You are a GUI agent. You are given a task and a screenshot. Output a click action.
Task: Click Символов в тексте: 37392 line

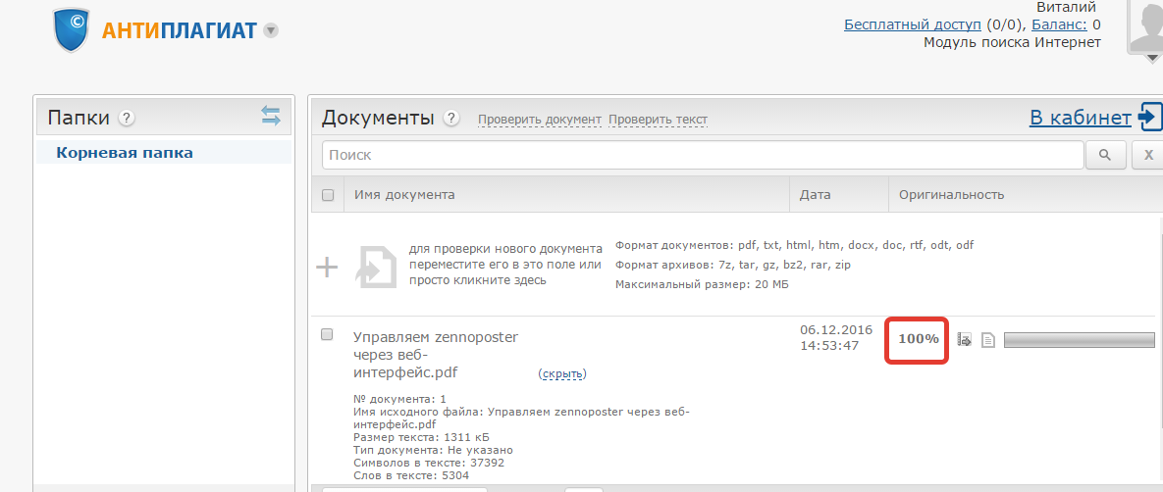coord(429,463)
